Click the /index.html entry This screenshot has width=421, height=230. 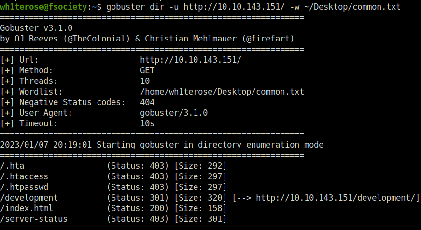pos(27,208)
